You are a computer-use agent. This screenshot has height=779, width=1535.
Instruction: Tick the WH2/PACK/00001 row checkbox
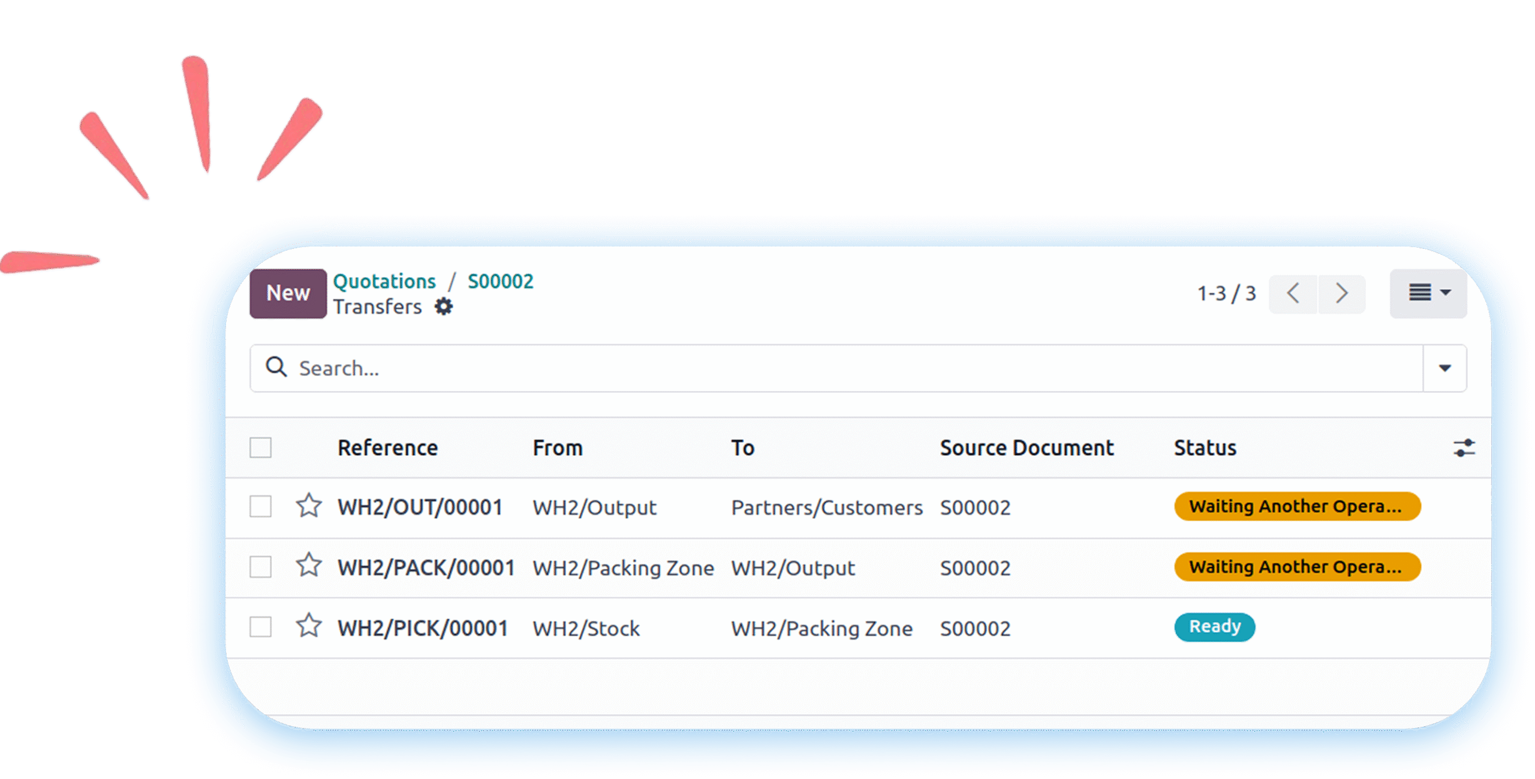point(260,566)
